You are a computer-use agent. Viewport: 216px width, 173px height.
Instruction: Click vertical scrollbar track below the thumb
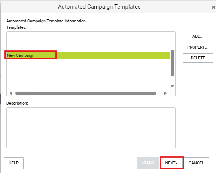pyautogui.click(x=172, y=80)
